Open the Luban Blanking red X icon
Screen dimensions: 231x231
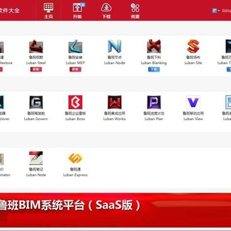click(x=154, y=46)
